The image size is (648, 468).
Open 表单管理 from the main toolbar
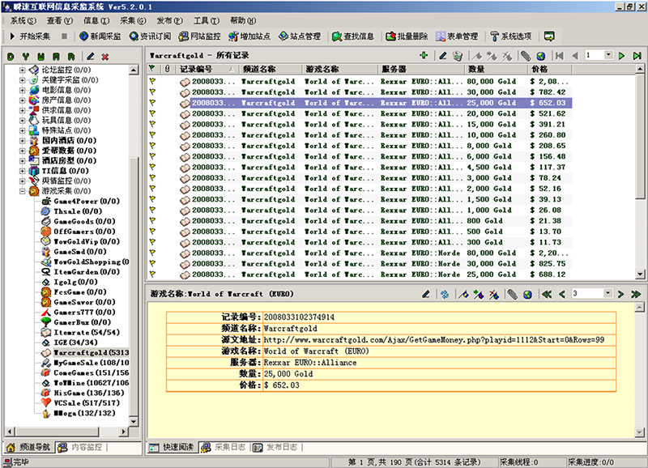click(457, 36)
